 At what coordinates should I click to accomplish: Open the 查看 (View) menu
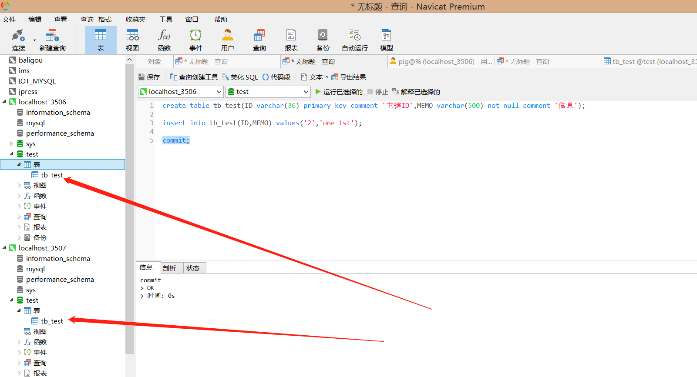coord(61,19)
